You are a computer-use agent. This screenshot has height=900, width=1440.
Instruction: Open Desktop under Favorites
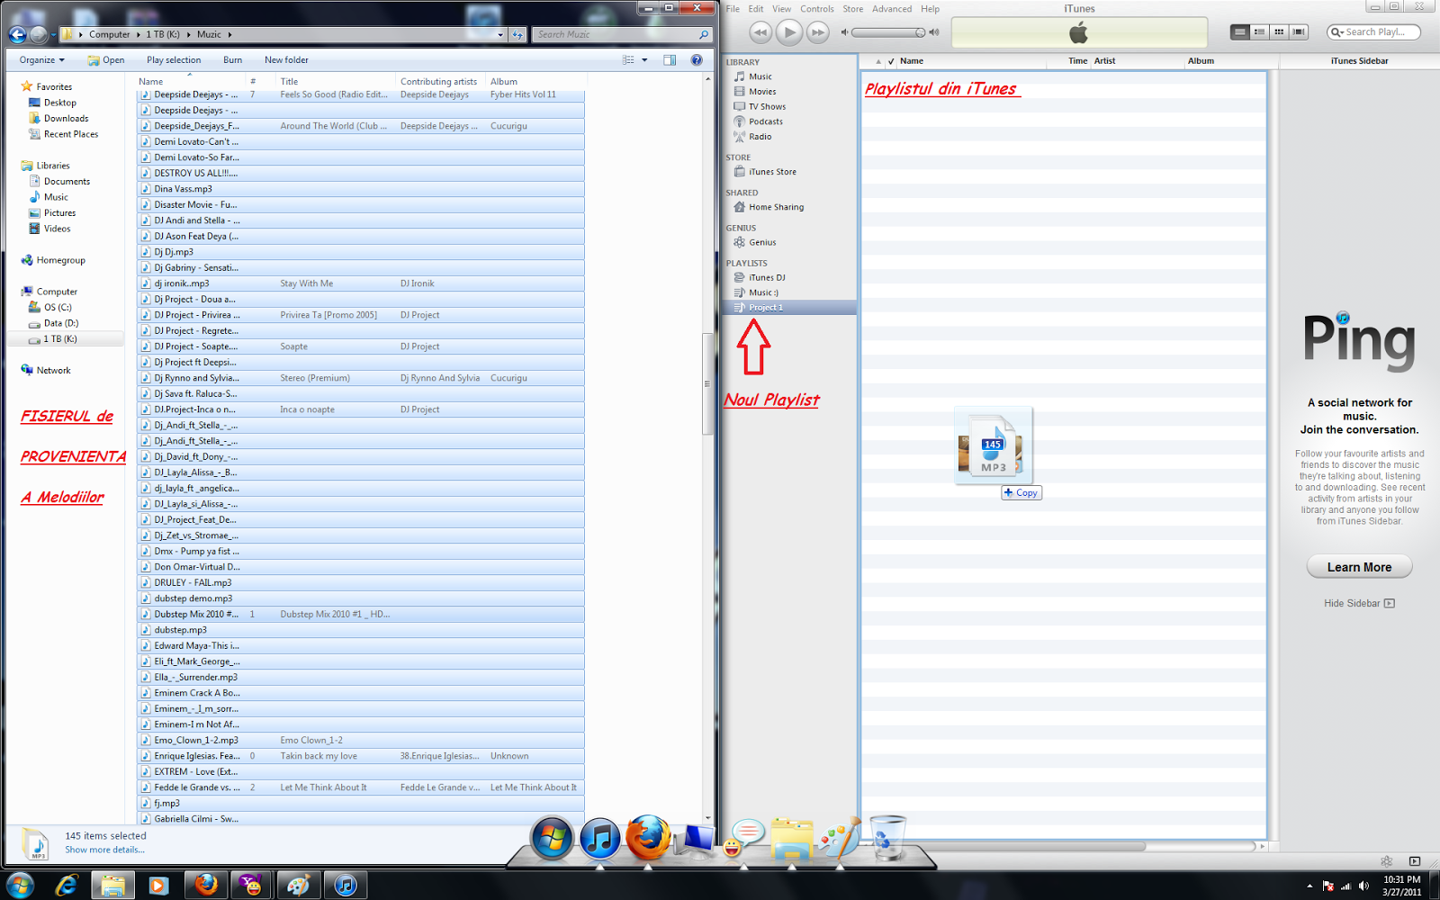pyautogui.click(x=53, y=103)
